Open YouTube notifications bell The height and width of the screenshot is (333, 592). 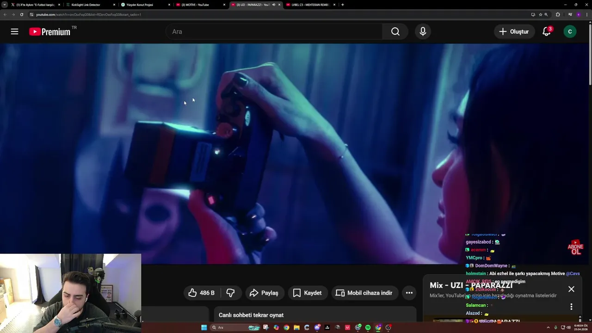[x=547, y=31]
